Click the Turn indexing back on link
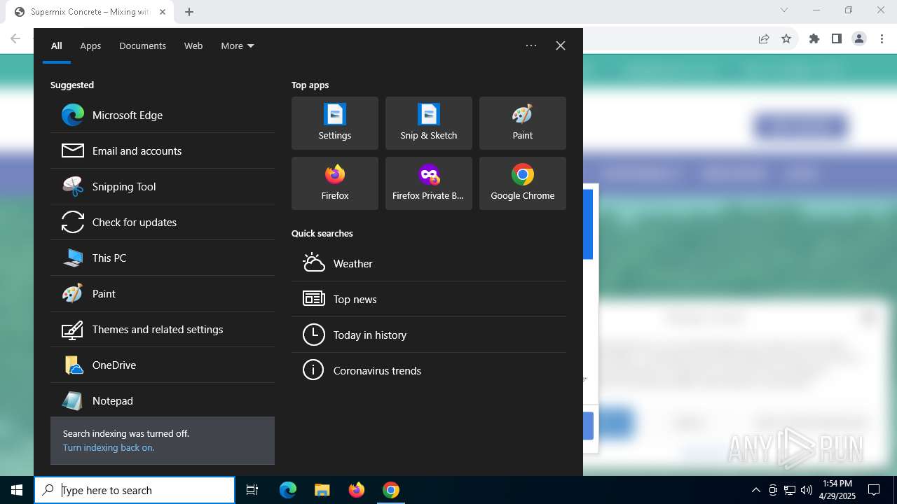 (109, 447)
